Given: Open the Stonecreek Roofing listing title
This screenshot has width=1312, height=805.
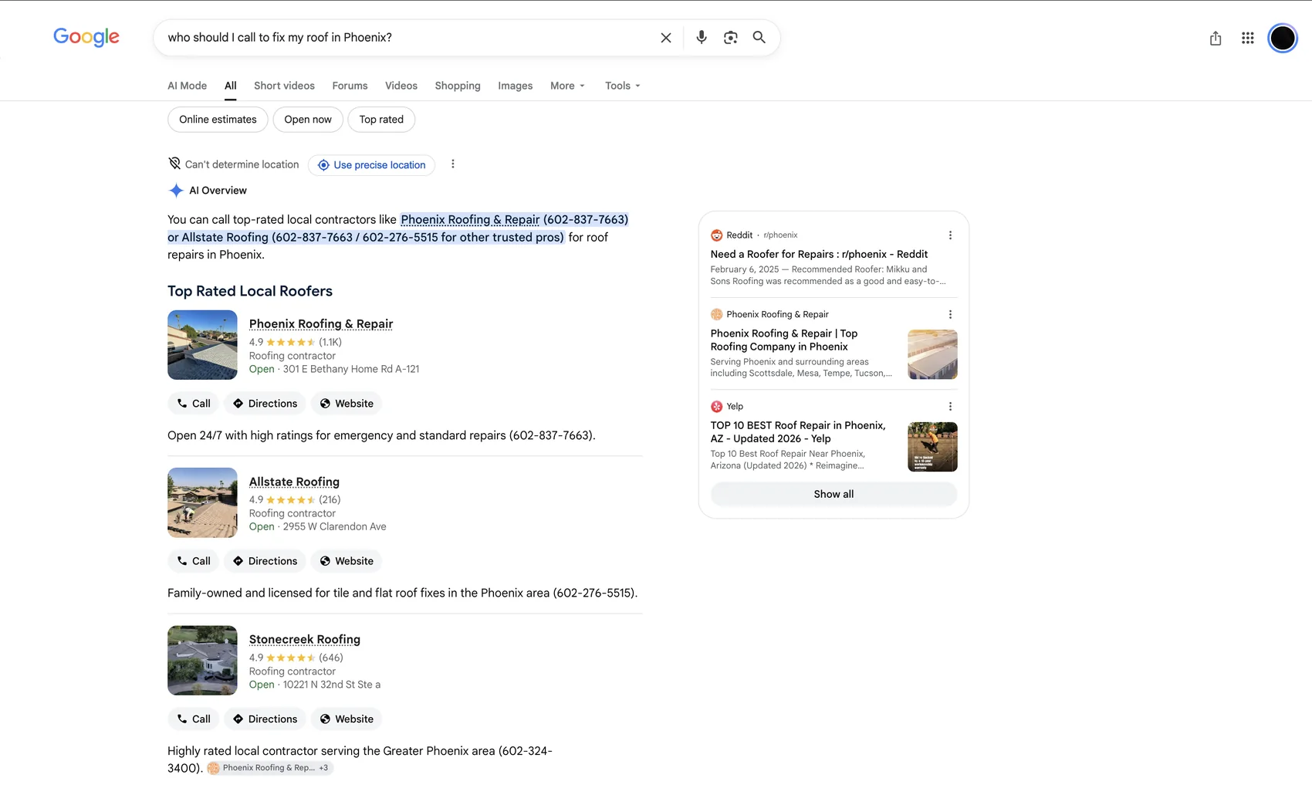Looking at the screenshot, I should point(304,639).
